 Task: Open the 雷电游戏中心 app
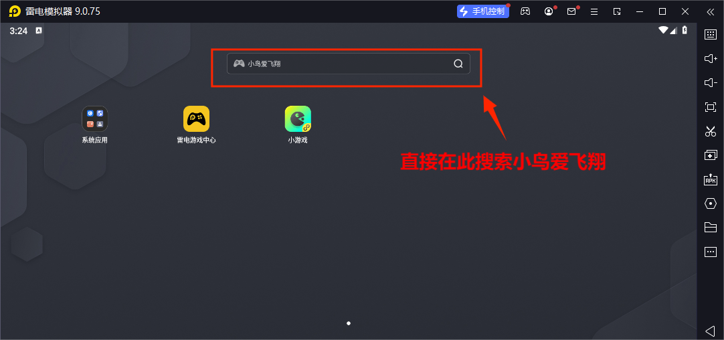[x=196, y=119]
